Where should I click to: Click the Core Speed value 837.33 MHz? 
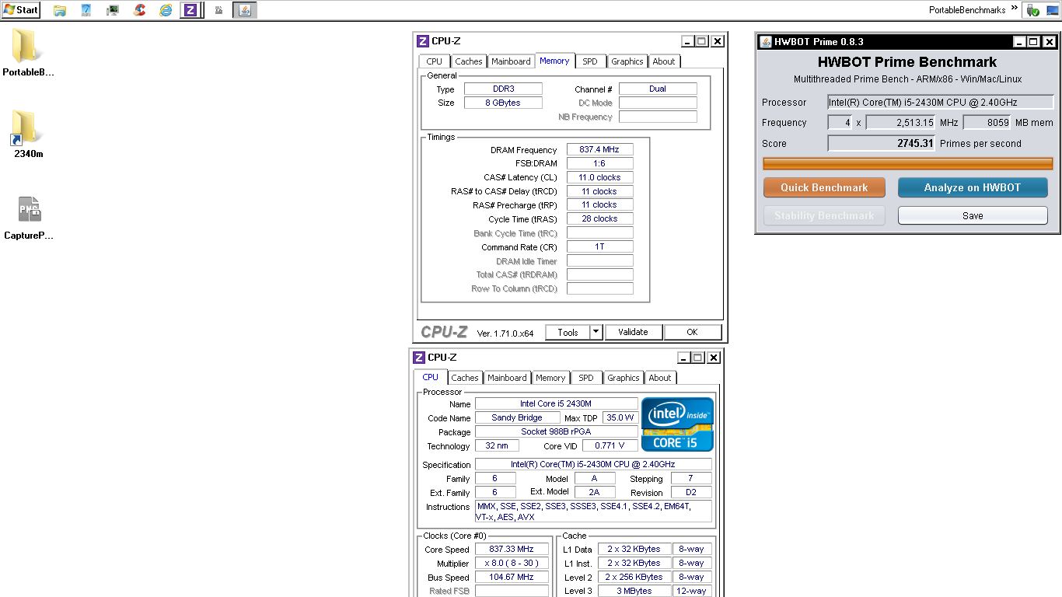(x=512, y=550)
